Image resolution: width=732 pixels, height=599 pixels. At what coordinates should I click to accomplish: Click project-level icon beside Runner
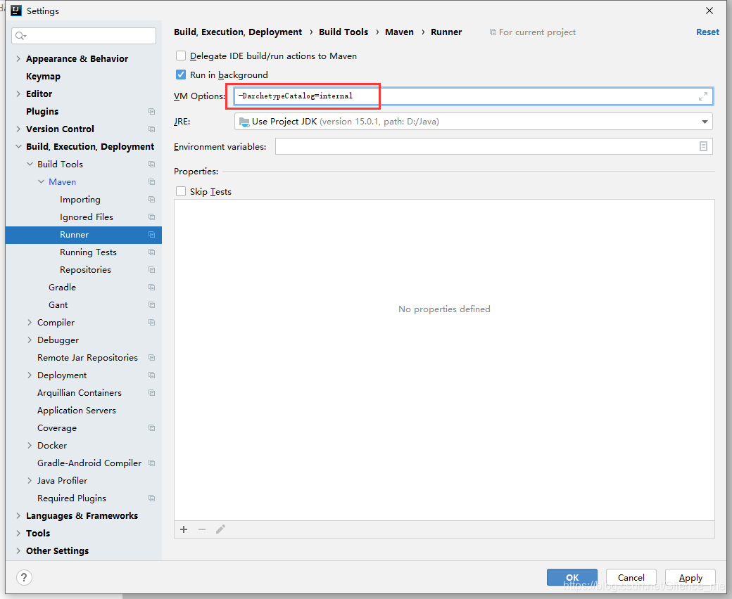pos(152,235)
